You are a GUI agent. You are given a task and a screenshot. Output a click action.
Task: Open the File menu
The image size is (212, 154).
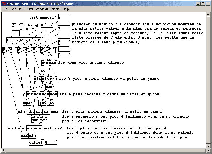click(x=5, y=9)
